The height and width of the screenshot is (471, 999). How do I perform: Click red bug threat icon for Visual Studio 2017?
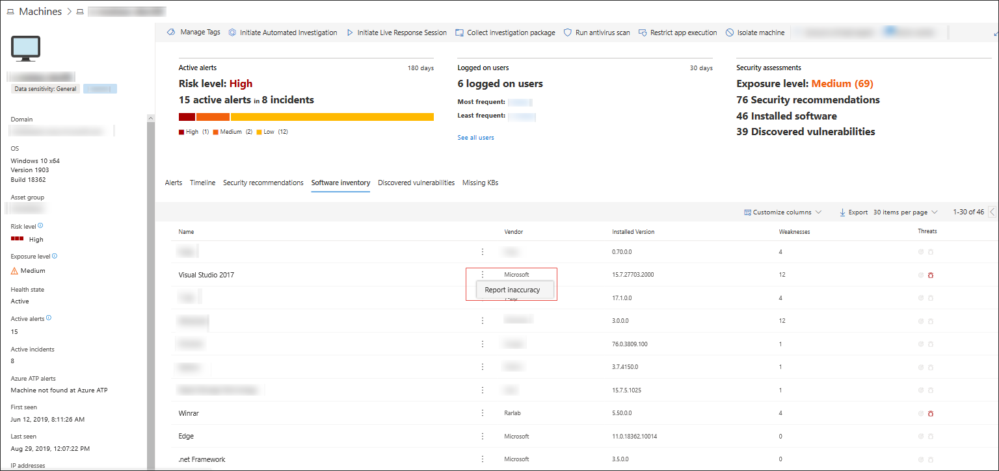coord(931,275)
